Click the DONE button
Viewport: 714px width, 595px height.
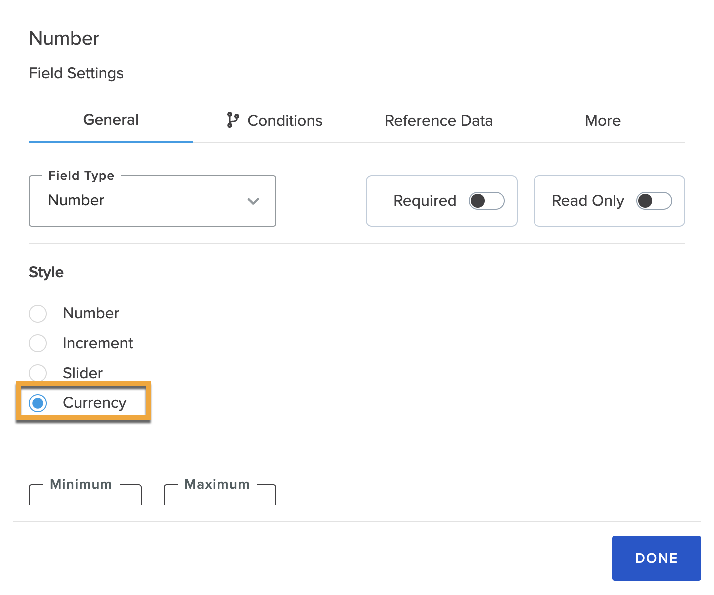[x=656, y=558]
